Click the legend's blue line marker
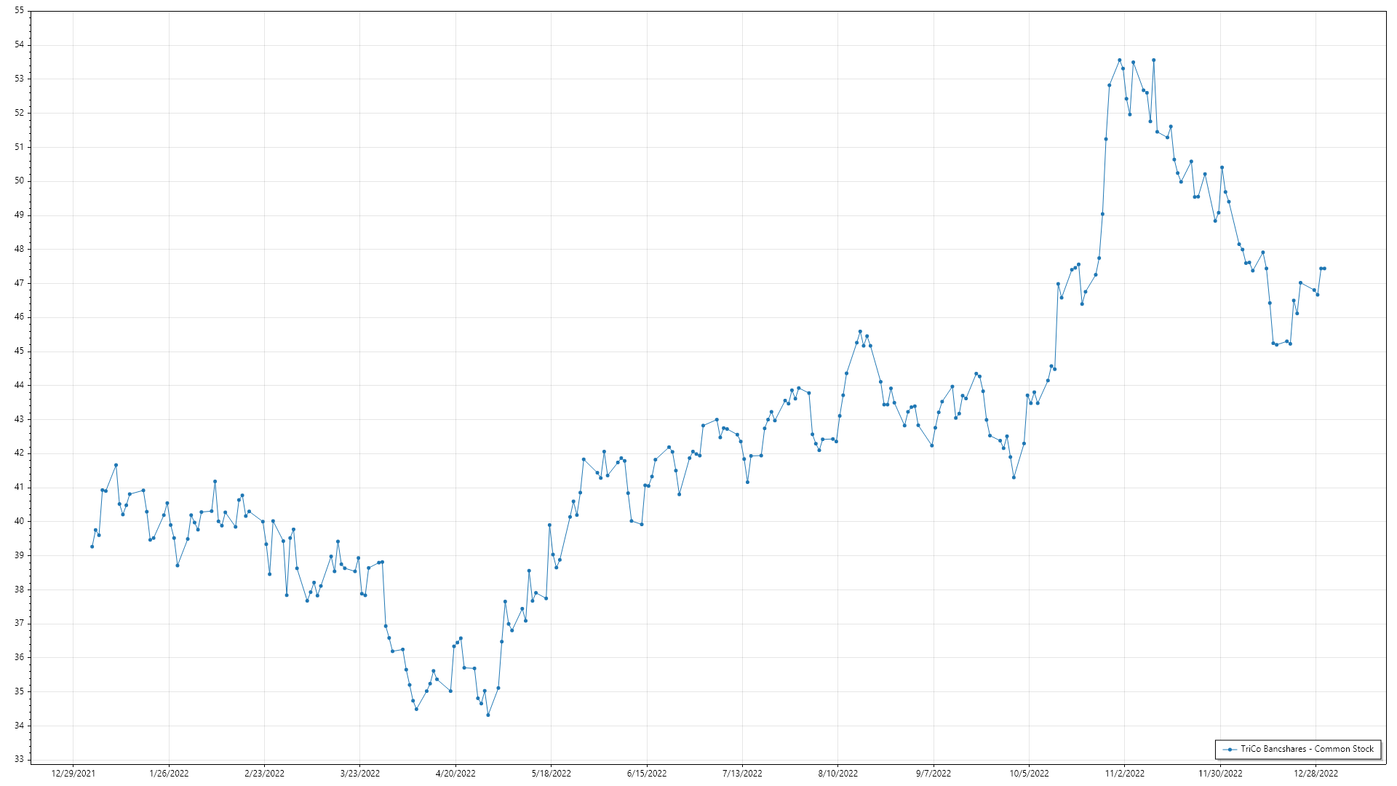The height and width of the screenshot is (786, 1397). tap(1230, 750)
